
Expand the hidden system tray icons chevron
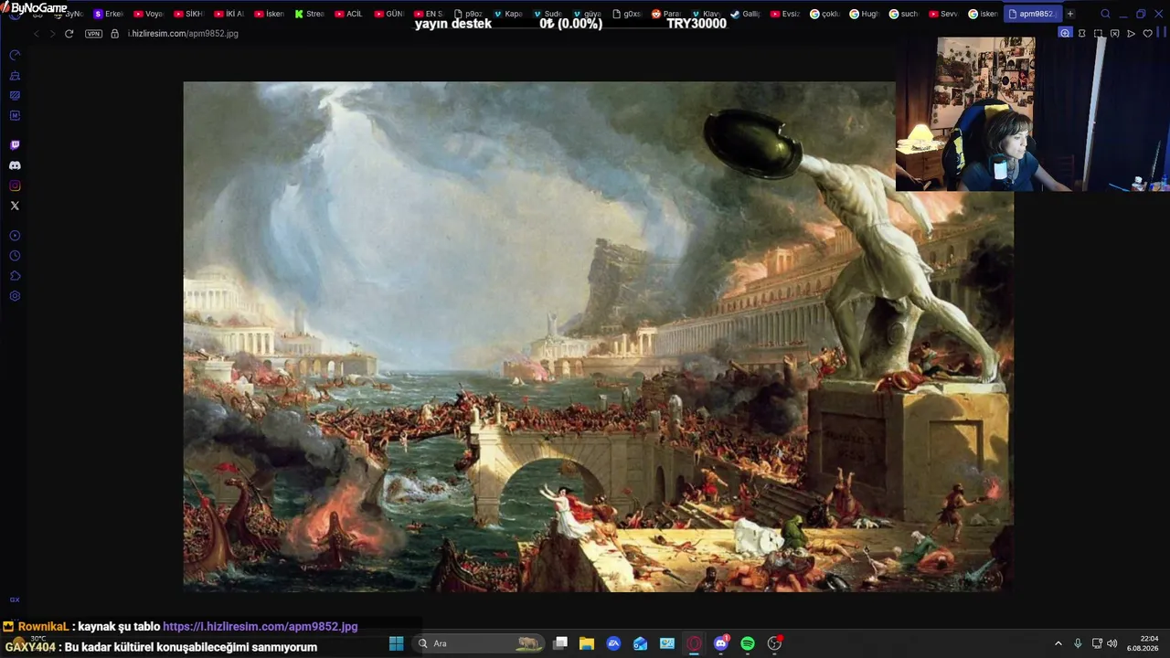coord(1058,643)
